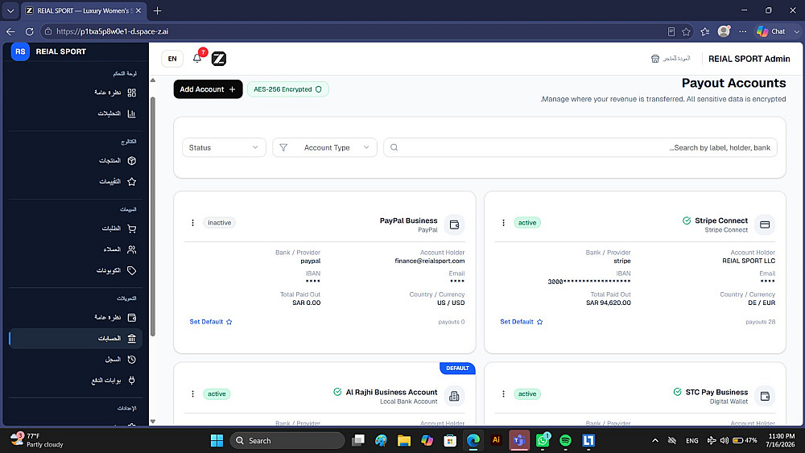The width and height of the screenshot is (805, 453).
Task: Open Stripe Connect card options menu
Action: tap(503, 223)
